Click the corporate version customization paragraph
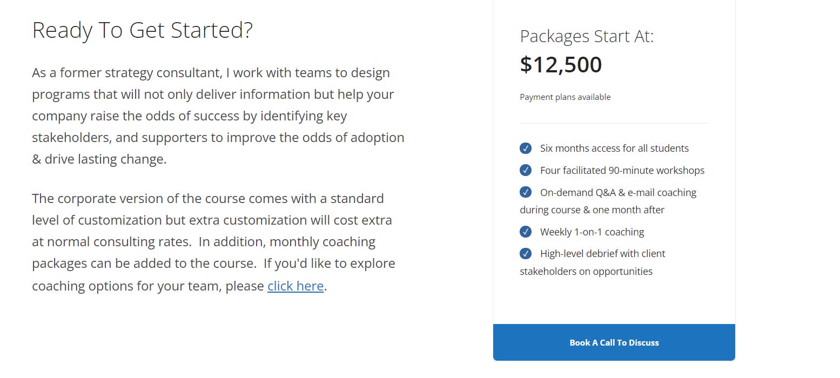This screenshot has width=840, height=378. coord(214,242)
